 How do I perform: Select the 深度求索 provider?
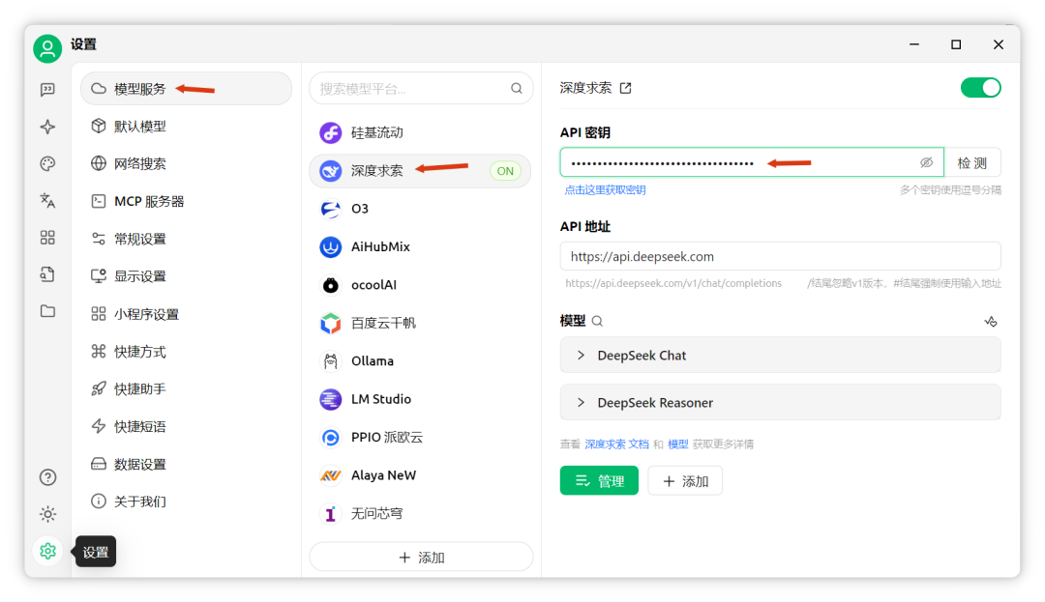pos(421,171)
